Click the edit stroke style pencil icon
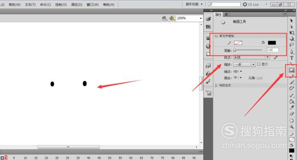297x160 pixels. [x=276, y=57]
